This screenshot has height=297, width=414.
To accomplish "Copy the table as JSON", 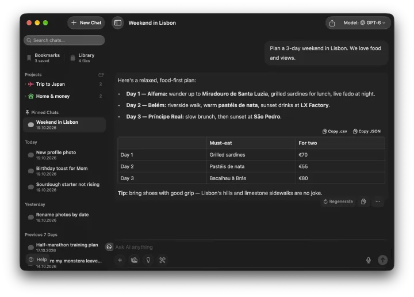I will (367, 131).
